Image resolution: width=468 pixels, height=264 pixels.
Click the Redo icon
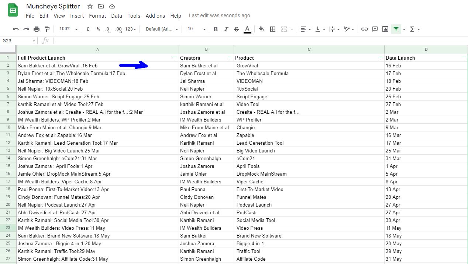[26, 29]
